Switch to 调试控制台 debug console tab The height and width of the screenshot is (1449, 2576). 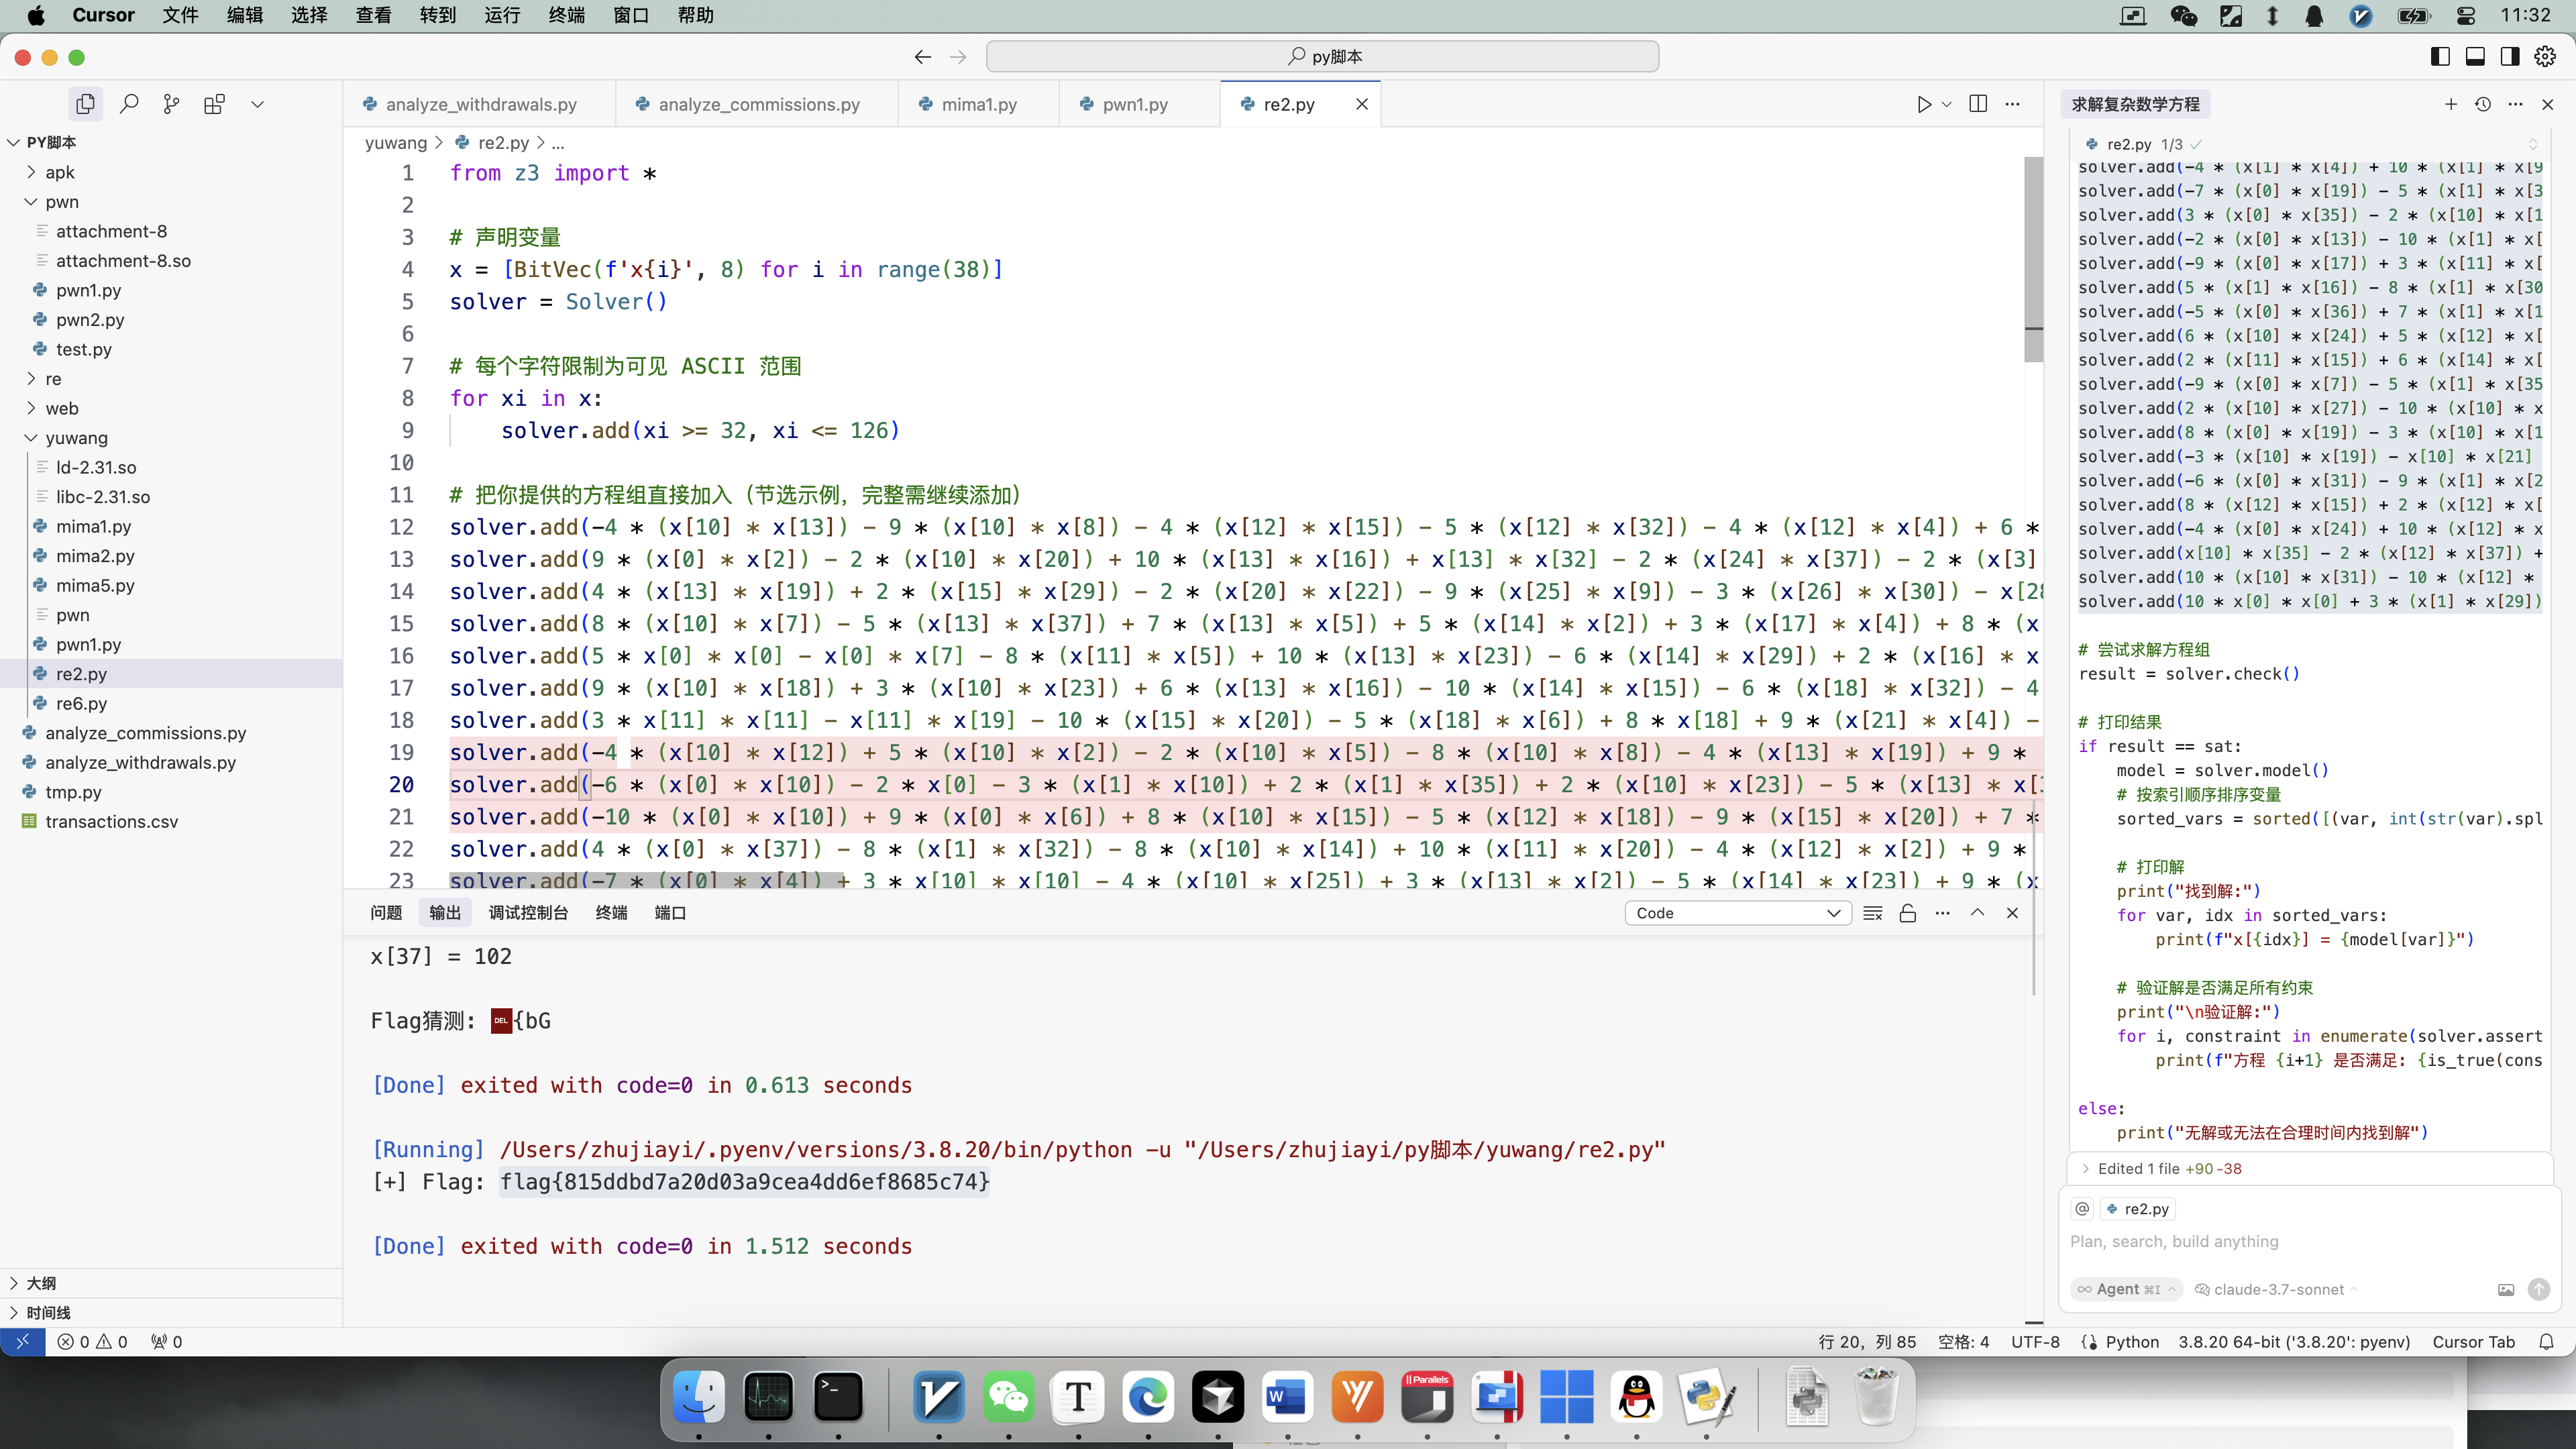click(x=528, y=913)
